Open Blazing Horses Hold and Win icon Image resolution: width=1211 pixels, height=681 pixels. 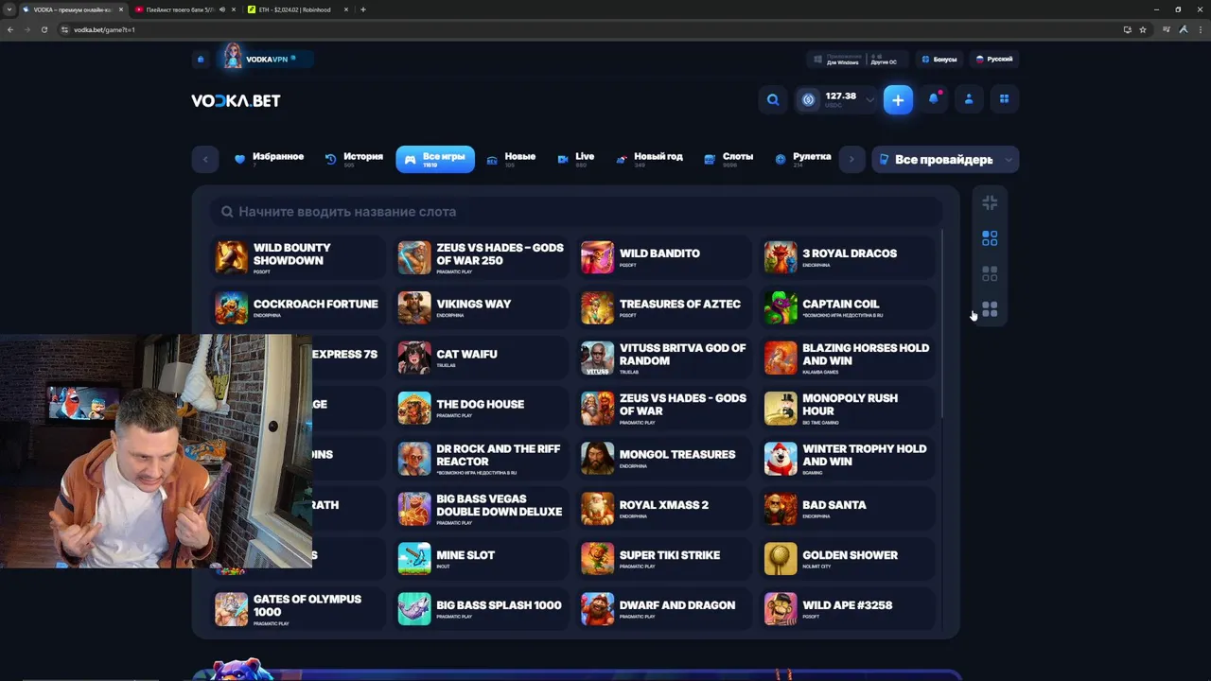(781, 358)
